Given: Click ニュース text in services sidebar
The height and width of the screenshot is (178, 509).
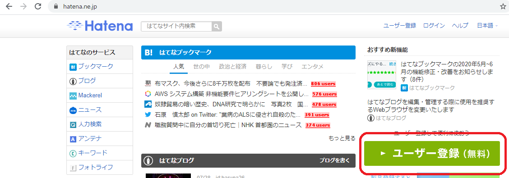Looking at the screenshot, I should [90, 110].
